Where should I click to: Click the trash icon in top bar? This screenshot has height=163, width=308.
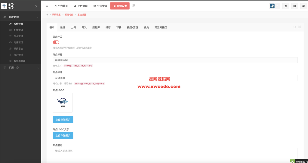coord(285,6)
